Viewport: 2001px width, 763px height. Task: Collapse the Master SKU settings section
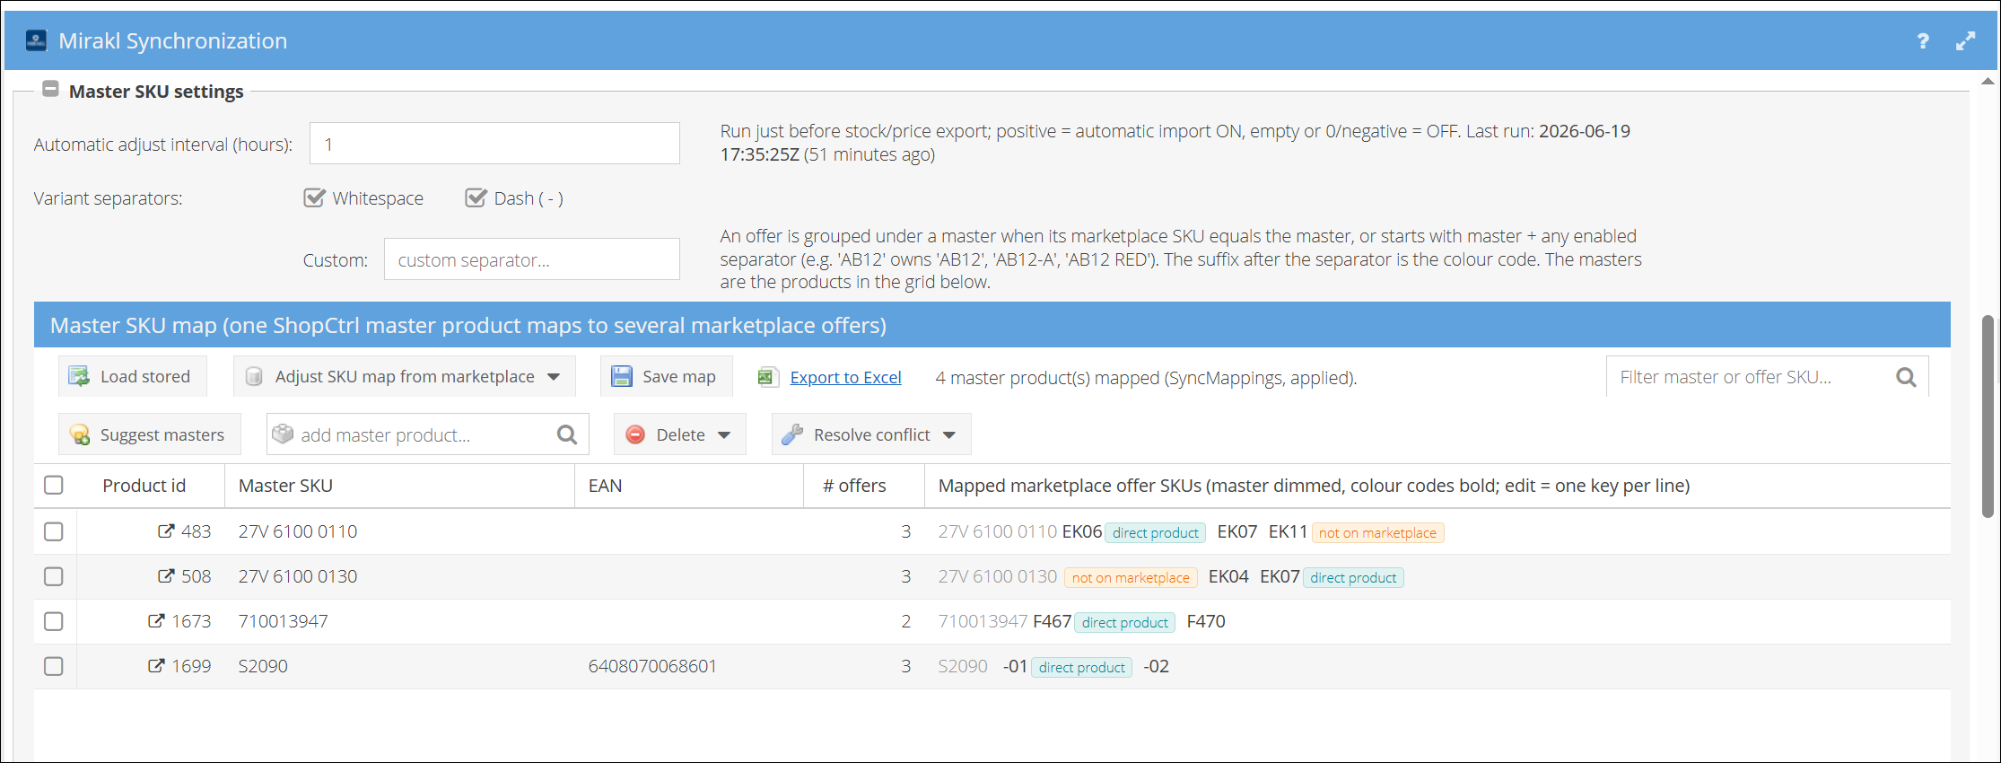[x=51, y=90]
